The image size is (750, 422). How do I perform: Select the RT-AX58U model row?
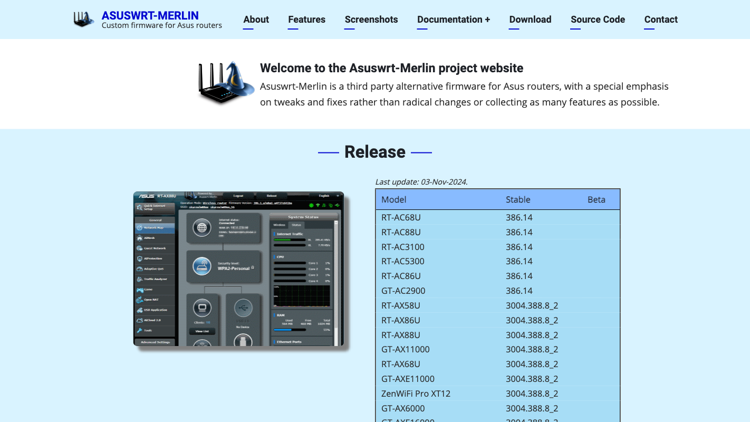click(498, 305)
